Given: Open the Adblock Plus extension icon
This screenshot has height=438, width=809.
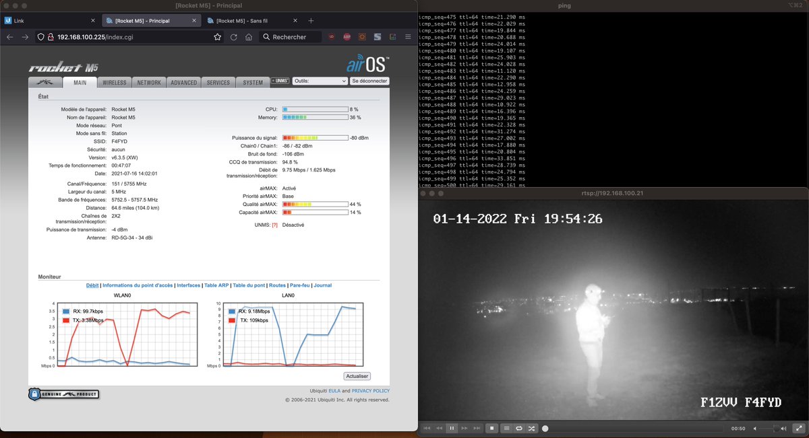Looking at the screenshot, I should click(x=347, y=37).
